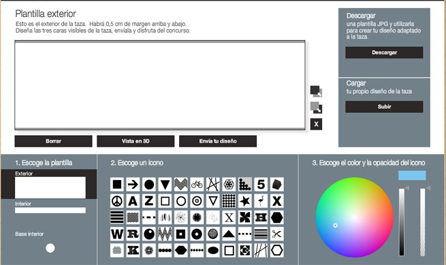Image resolution: width=446 pixels, height=265 pixels.
Task: Select the right arrow icon
Action: tap(133, 185)
